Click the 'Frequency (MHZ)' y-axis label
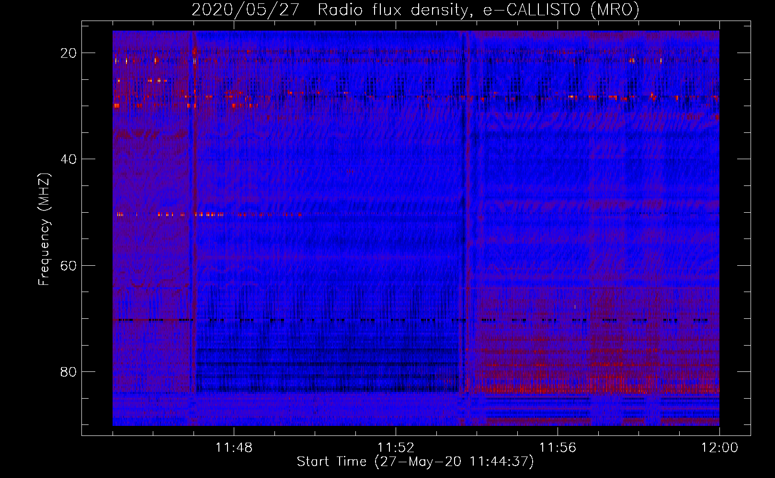Image resolution: width=775 pixels, height=478 pixels. tap(44, 229)
